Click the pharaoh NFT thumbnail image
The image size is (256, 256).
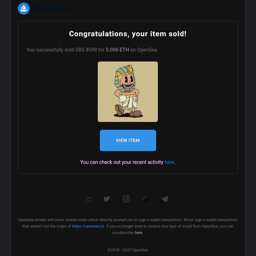[128, 91]
